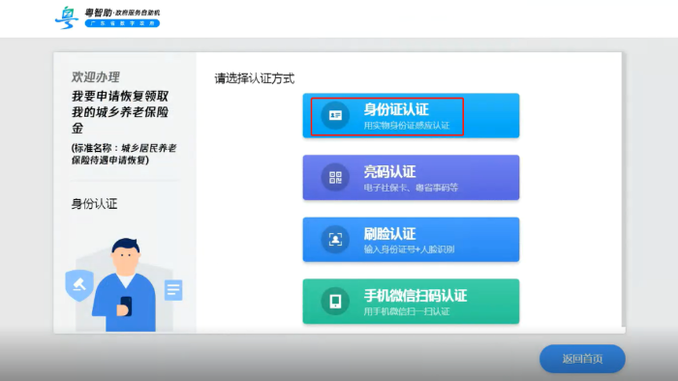Screen dimensions: 678x381
Task: Click the service title 我要申请恢复领取我的城乡养老保险金
Action: (120, 112)
